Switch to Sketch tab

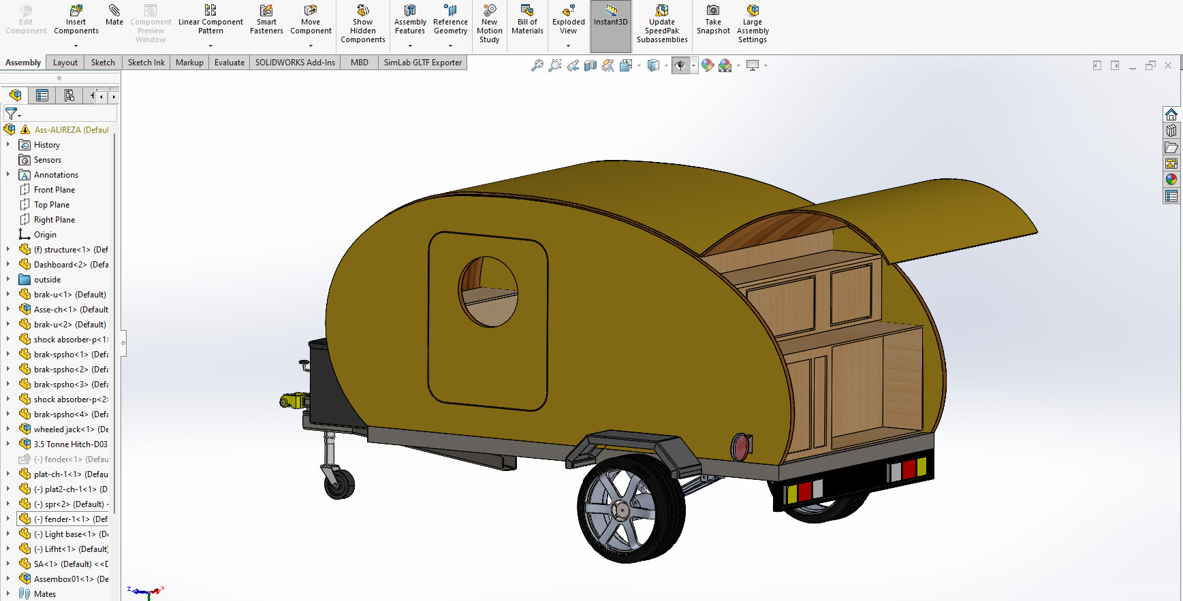click(x=103, y=63)
